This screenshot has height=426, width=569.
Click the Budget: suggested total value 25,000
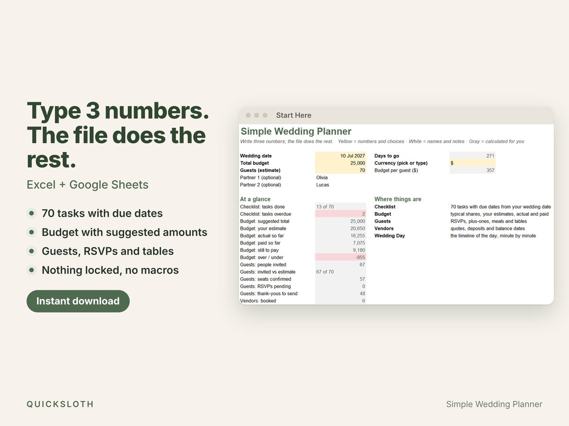pos(340,221)
